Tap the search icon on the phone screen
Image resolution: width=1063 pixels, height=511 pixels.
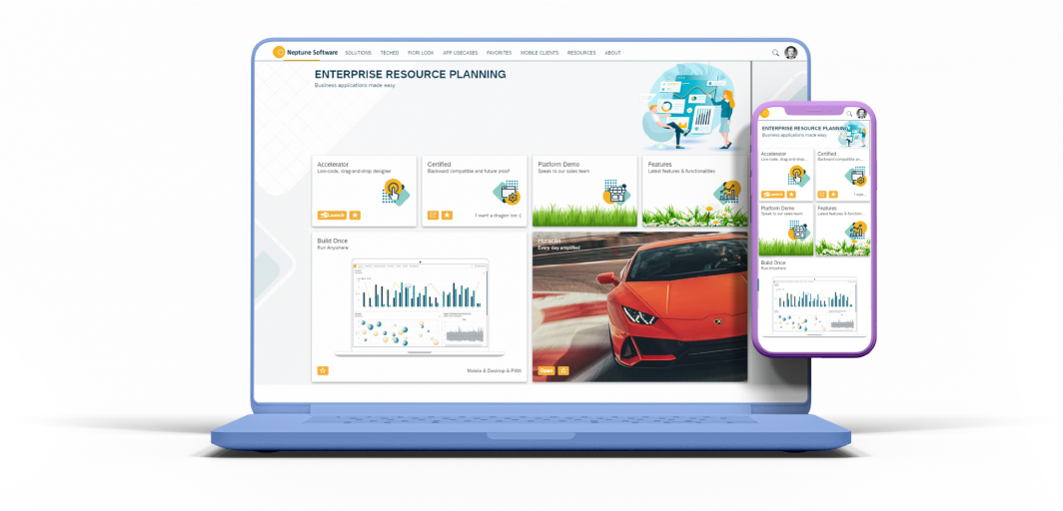(x=850, y=114)
